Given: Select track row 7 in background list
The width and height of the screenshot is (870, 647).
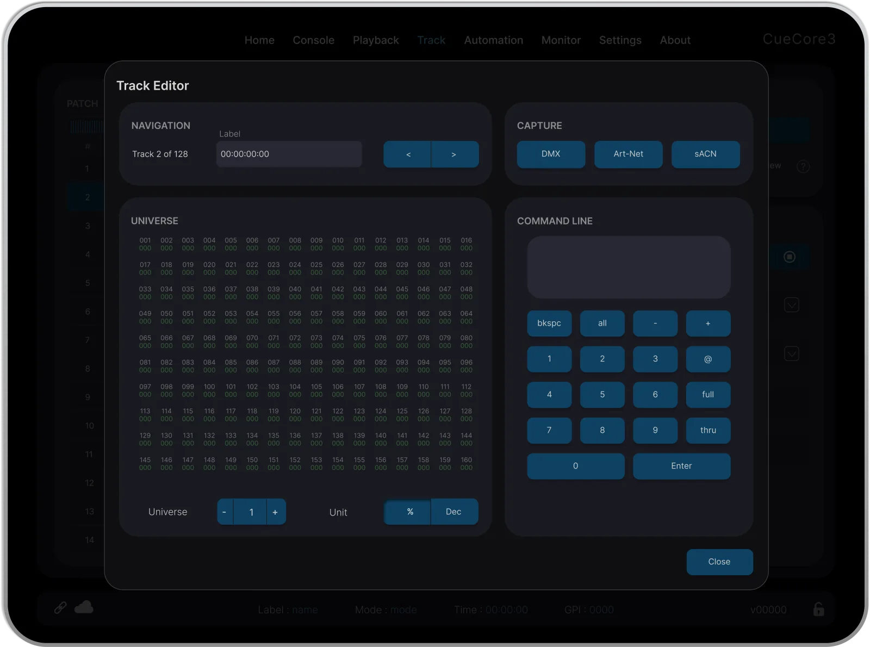Looking at the screenshot, I should pos(87,340).
